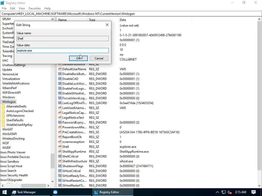The width and height of the screenshot is (262, 196).
Task: Select the Virtualization tree key
Action: (x=11, y=79)
